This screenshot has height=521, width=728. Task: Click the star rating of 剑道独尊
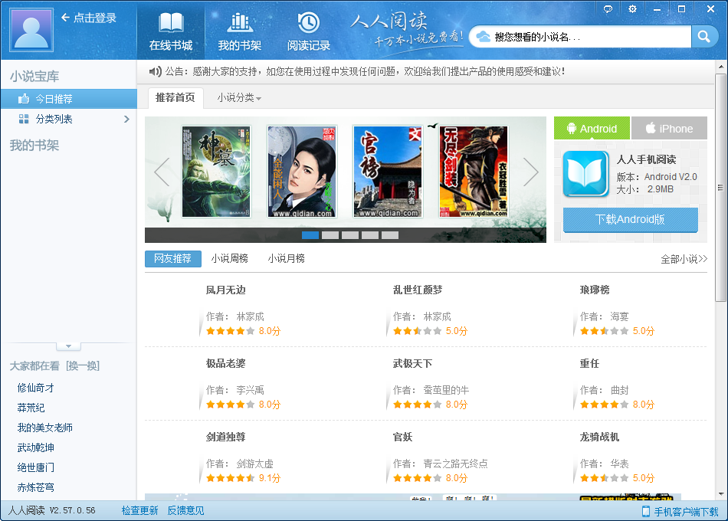231,478
